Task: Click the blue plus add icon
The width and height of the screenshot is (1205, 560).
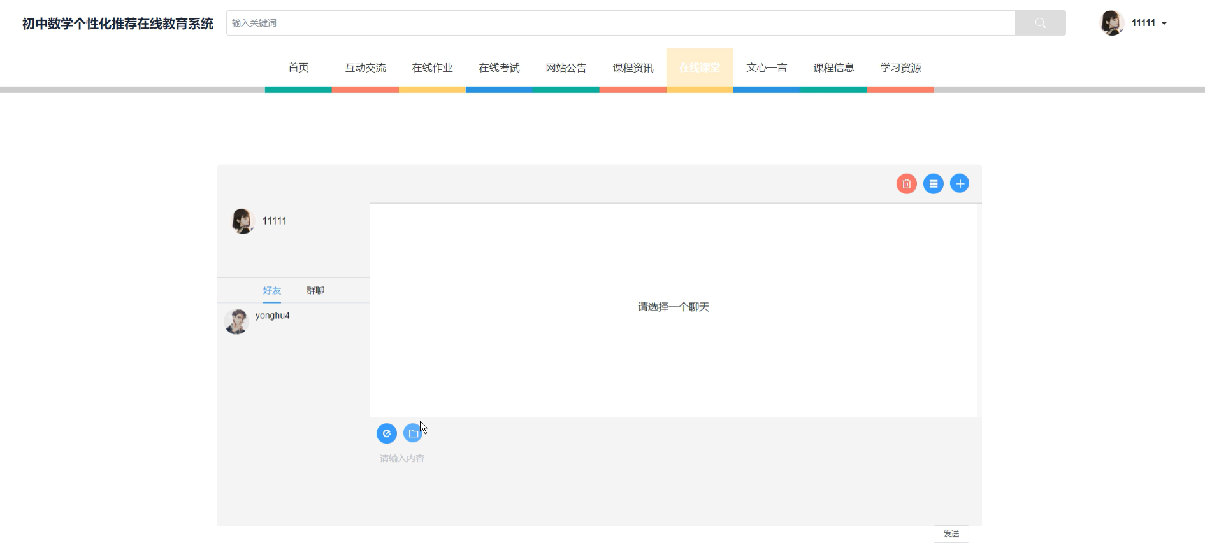Action: 960,183
